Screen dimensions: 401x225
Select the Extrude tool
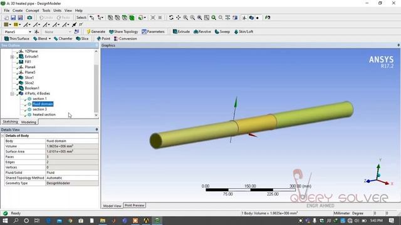[x=181, y=32]
